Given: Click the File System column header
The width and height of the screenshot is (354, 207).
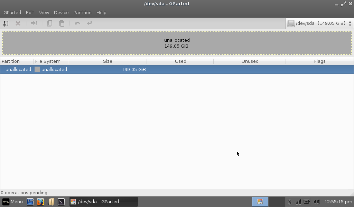Looking at the screenshot, I should coord(48,61).
